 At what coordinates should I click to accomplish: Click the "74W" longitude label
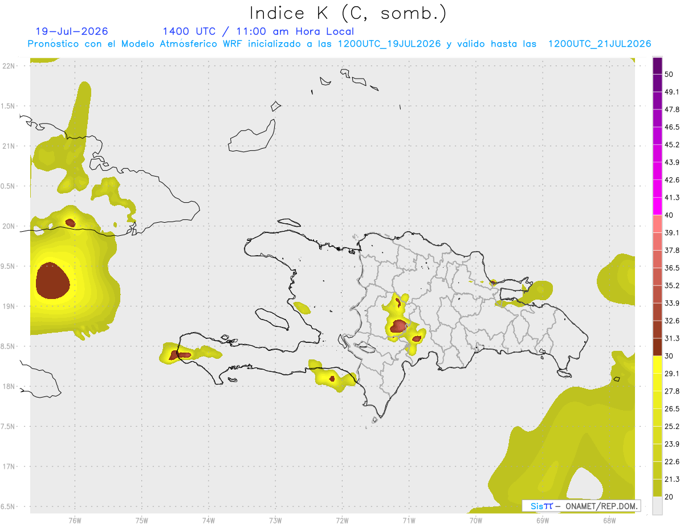coord(208,521)
